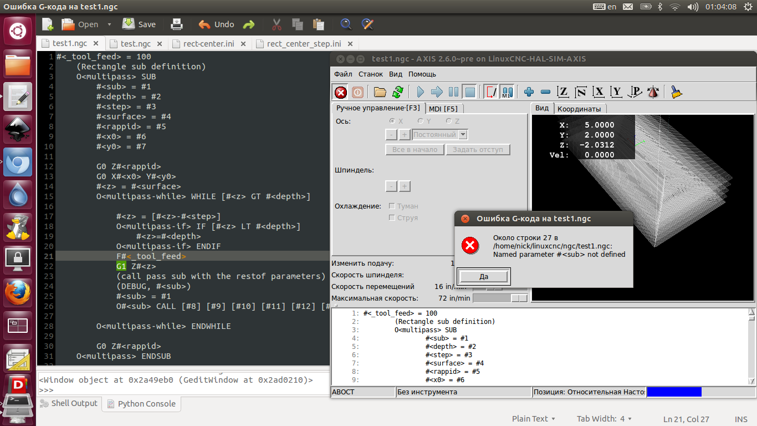
Task: Click the find and replace icon
Action: pos(366,24)
